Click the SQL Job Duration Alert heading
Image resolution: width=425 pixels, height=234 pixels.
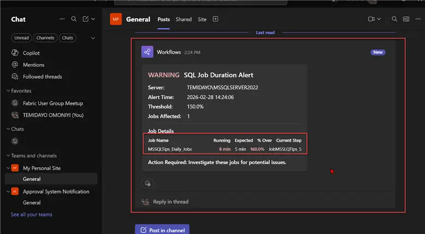218,75
